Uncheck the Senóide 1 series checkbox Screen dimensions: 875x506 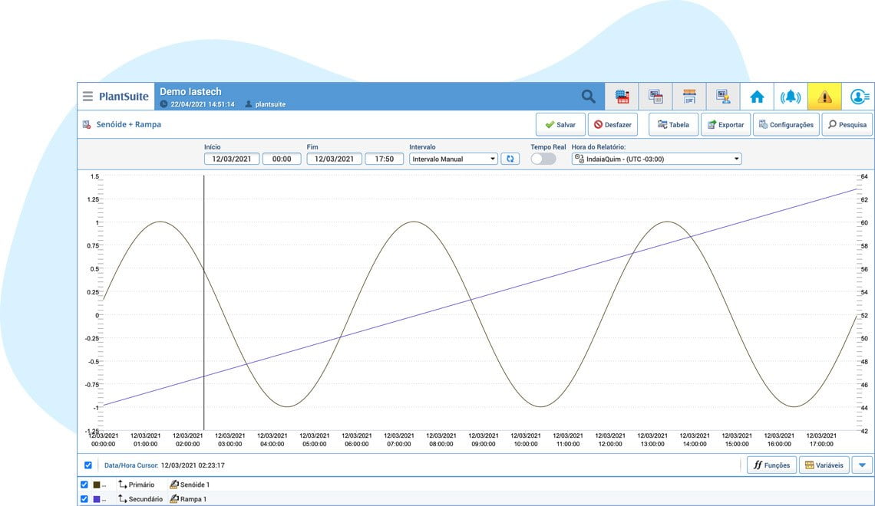click(84, 485)
